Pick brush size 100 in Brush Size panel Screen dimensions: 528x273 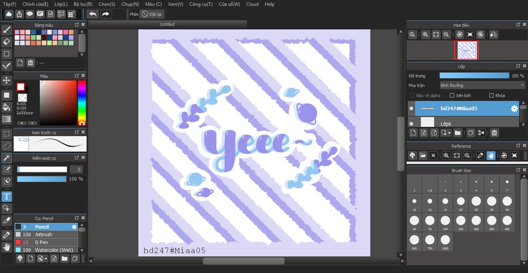pyautogui.click(x=445, y=222)
